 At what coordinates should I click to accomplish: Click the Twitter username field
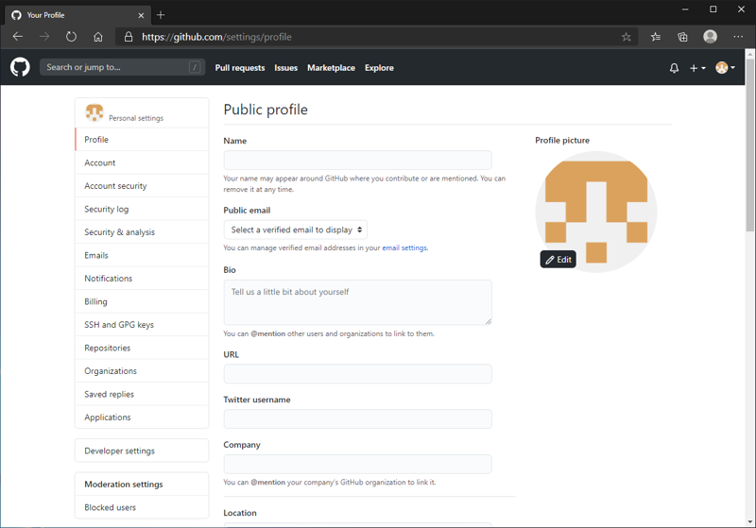pos(358,419)
